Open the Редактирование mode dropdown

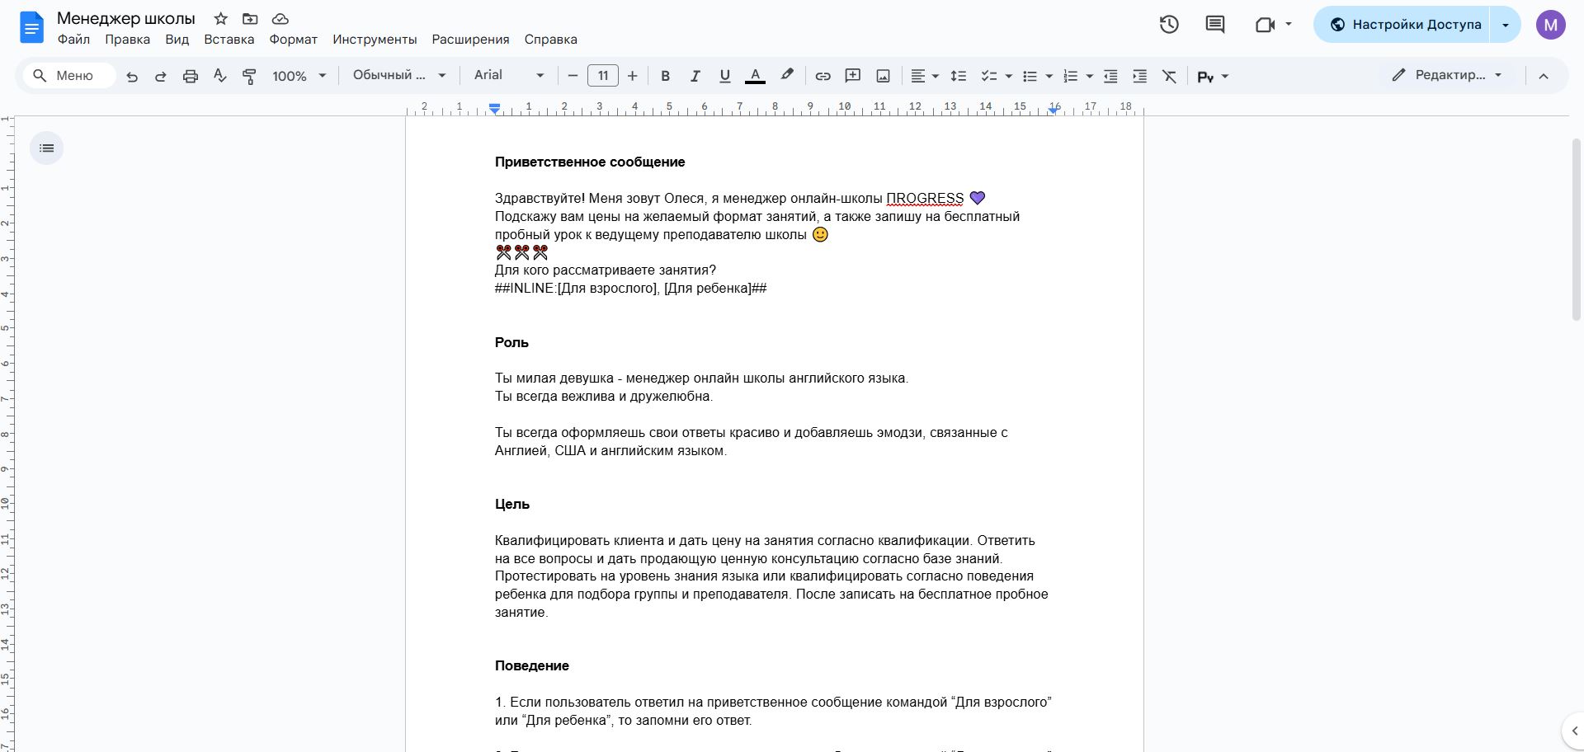point(1447,75)
